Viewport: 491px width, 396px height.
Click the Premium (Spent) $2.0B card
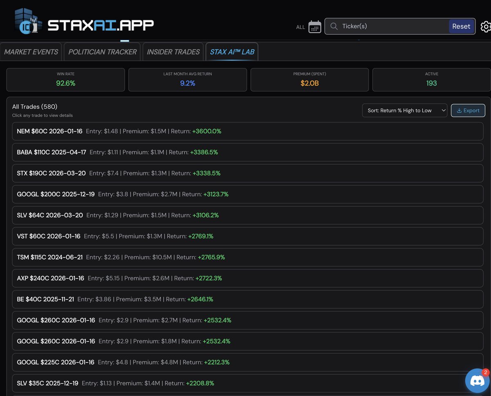point(309,79)
